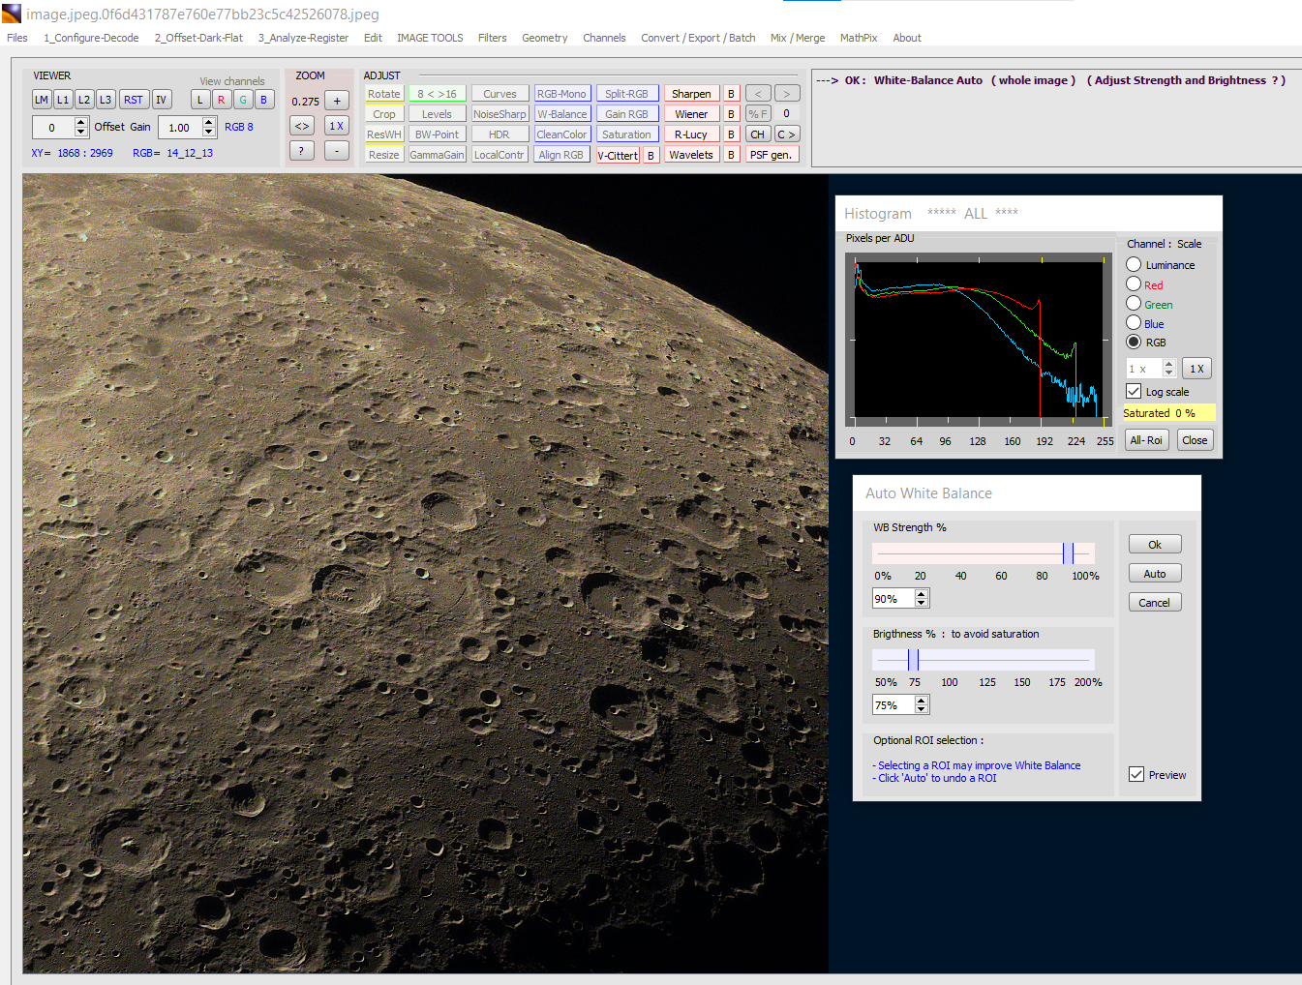The height and width of the screenshot is (985, 1302).
Task: Select the Luminance histogram channel
Action: pyautogui.click(x=1134, y=264)
